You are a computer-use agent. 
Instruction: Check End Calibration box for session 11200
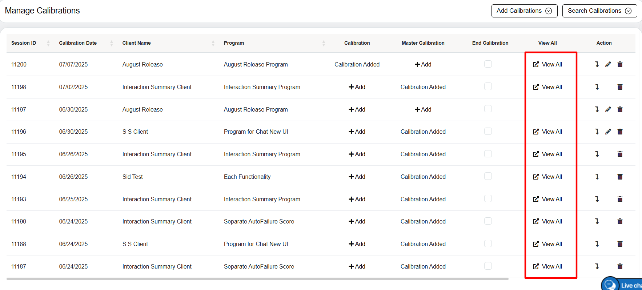pos(488,64)
